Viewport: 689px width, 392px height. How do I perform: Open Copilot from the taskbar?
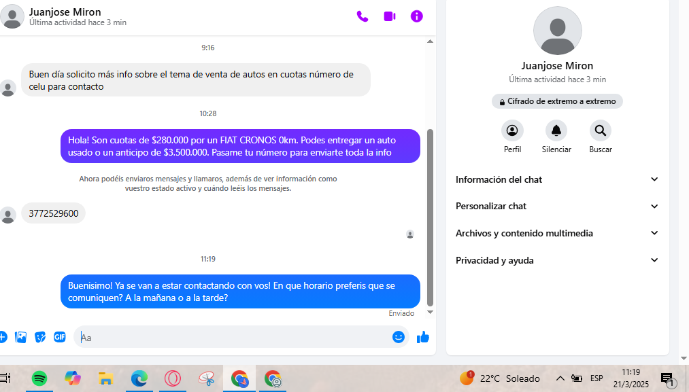[x=73, y=378]
